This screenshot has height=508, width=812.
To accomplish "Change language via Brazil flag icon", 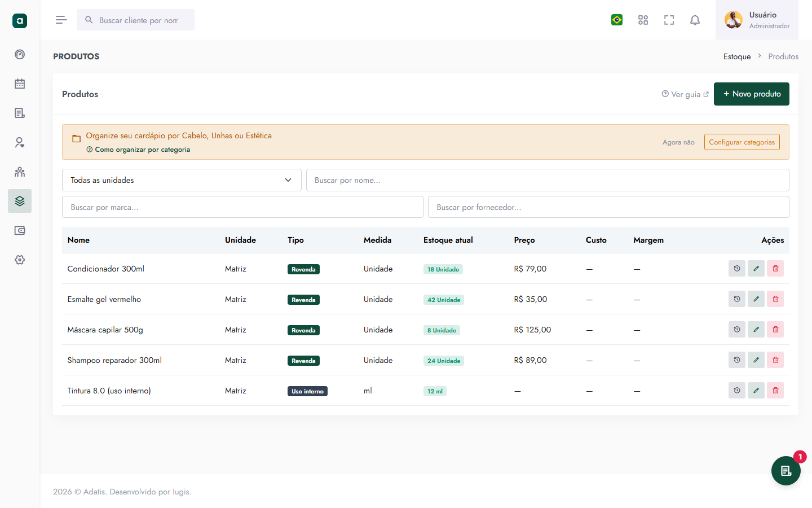I will pyautogui.click(x=617, y=20).
